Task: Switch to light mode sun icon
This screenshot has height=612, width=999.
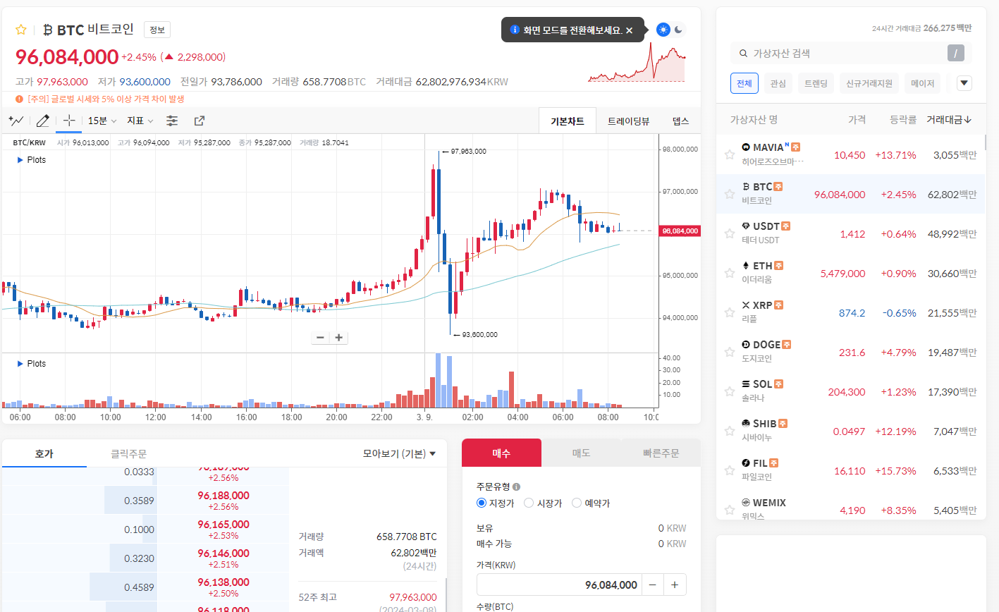Action: [663, 30]
